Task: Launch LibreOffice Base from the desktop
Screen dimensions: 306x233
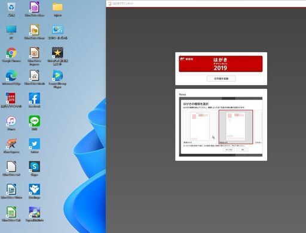Action: pyautogui.click(x=34, y=7)
